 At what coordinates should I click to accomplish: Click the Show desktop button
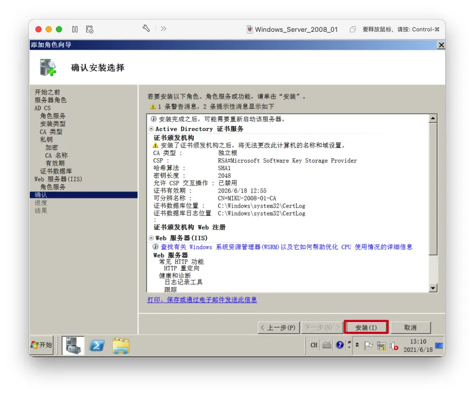click(x=439, y=345)
